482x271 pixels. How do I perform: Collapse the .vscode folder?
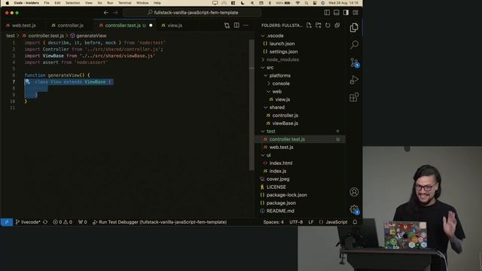pos(263,35)
